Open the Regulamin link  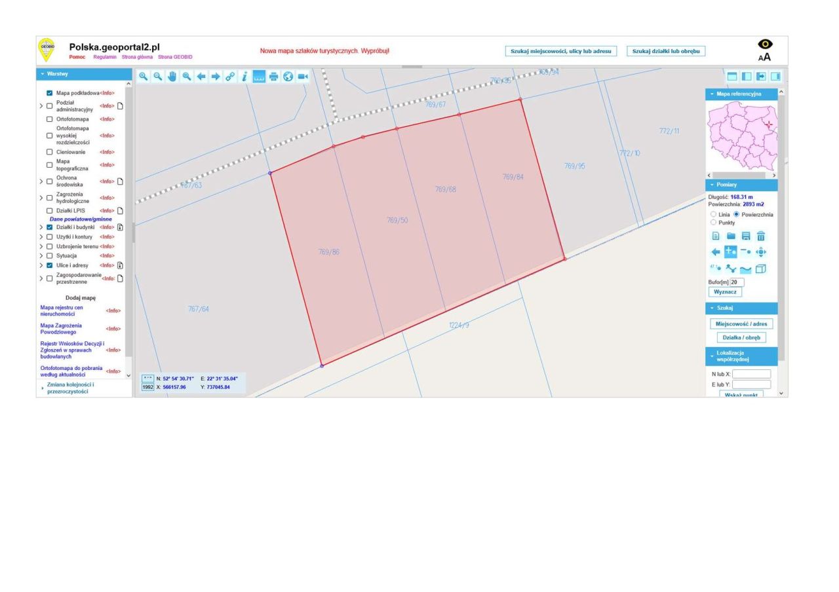point(104,57)
